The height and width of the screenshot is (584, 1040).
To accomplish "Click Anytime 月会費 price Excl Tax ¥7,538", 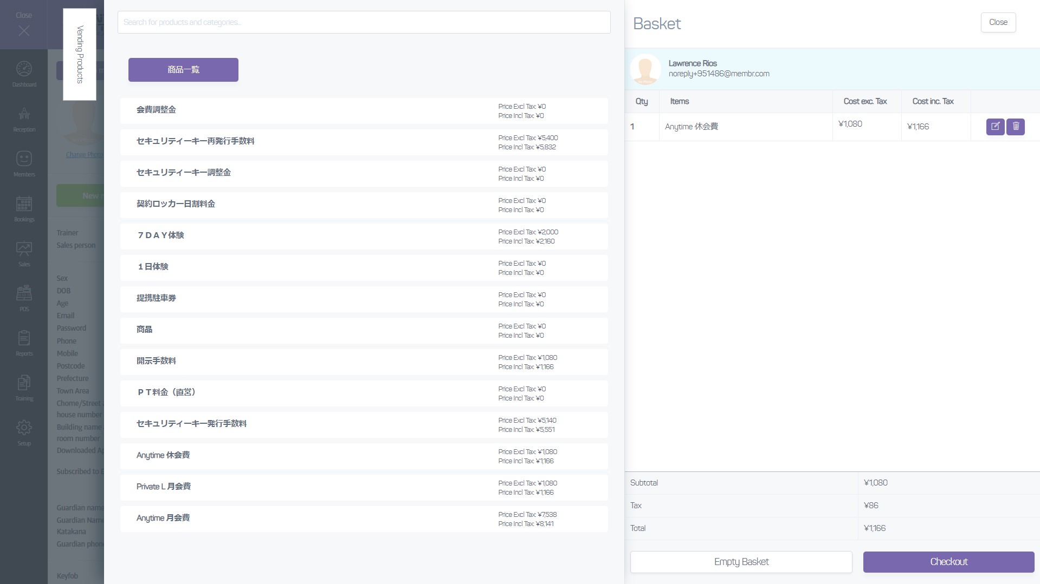I will click(527, 515).
